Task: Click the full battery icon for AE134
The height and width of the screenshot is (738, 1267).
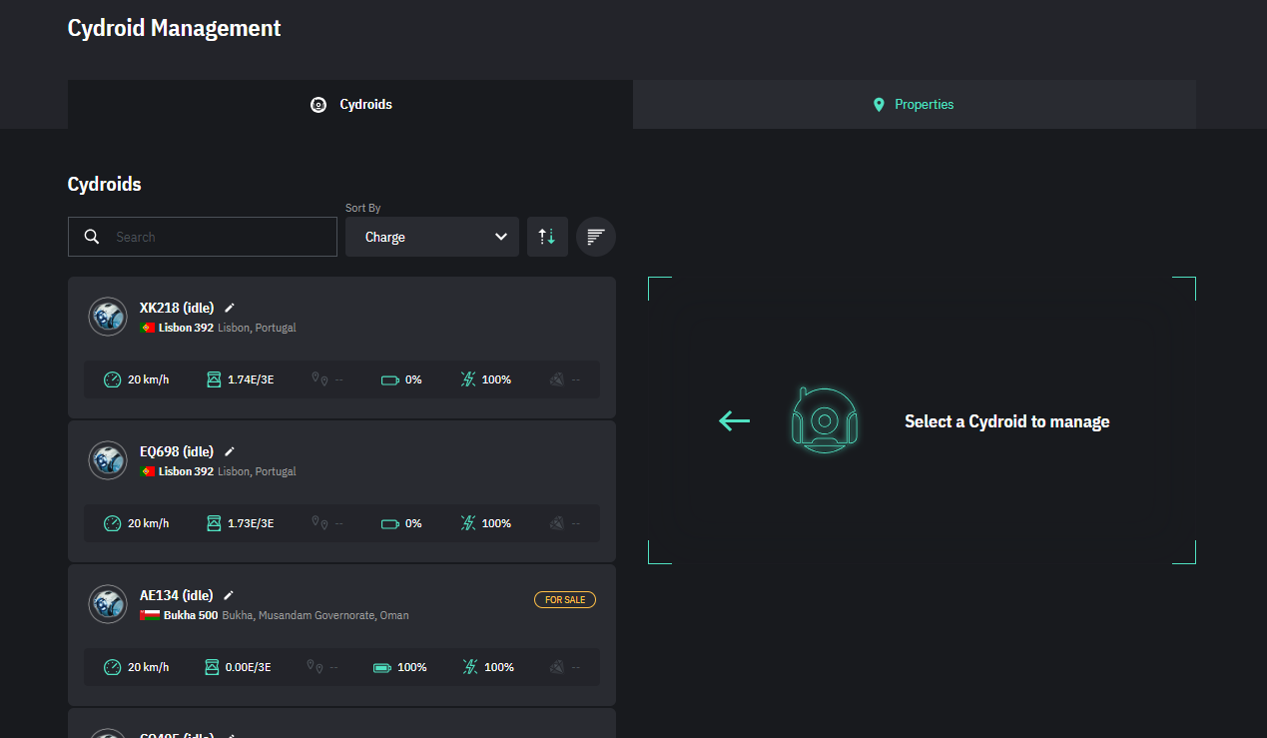Action: pos(382,667)
